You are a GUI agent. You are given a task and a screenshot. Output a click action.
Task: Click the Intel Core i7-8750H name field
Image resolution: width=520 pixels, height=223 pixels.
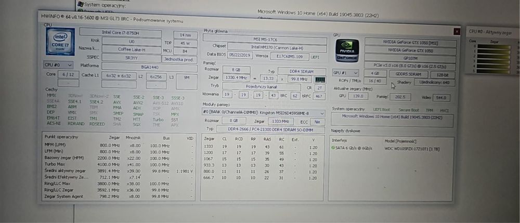121,32
